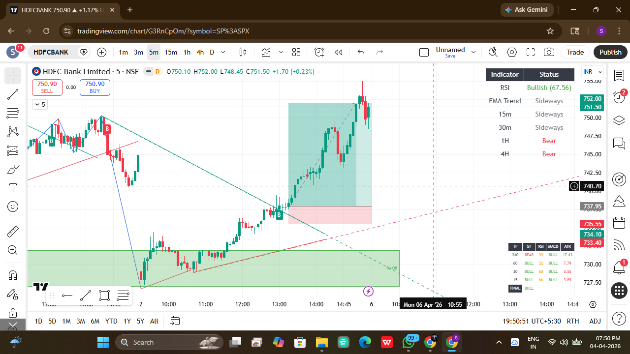The image size is (630, 354).
Task: Create a new alert from the toolbar
Action: pyautogui.click(x=319, y=52)
